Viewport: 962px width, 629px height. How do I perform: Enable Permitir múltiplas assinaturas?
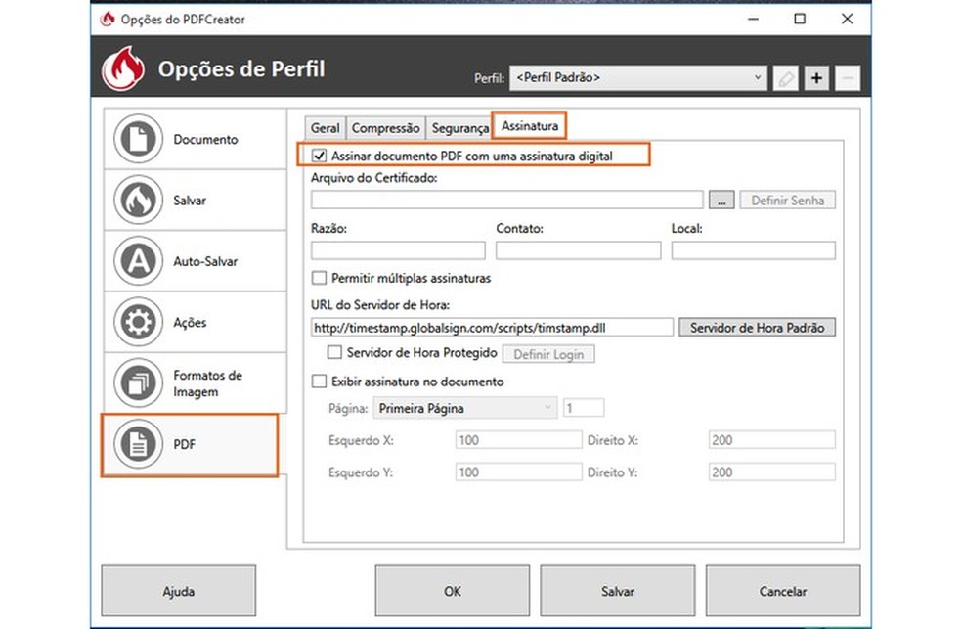coord(318,278)
